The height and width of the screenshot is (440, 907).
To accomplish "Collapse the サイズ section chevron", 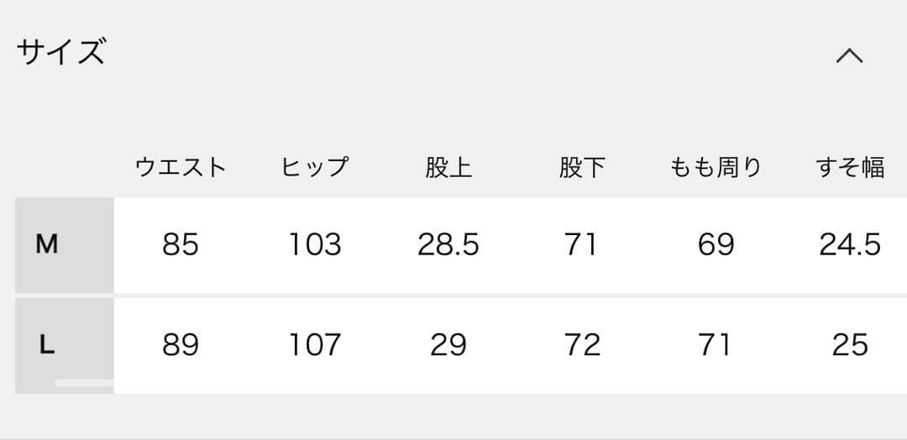I will [849, 55].
